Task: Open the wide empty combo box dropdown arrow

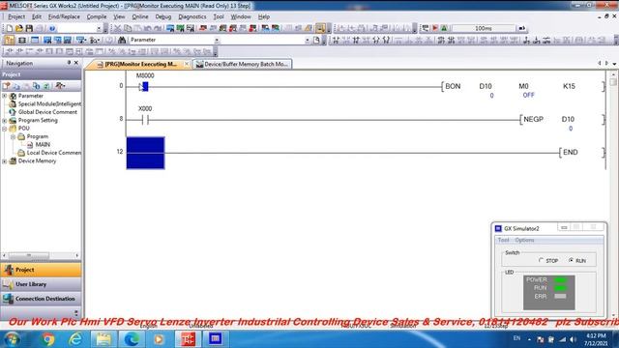Action: (x=308, y=40)
